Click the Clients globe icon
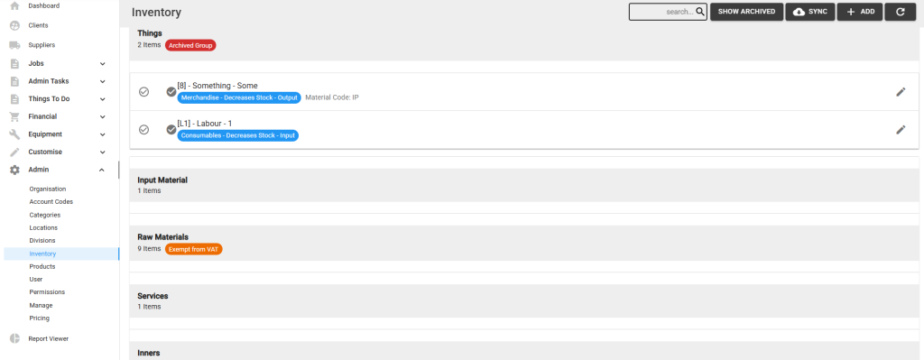This screenshot has width=924, height=360. click(14, 26)
